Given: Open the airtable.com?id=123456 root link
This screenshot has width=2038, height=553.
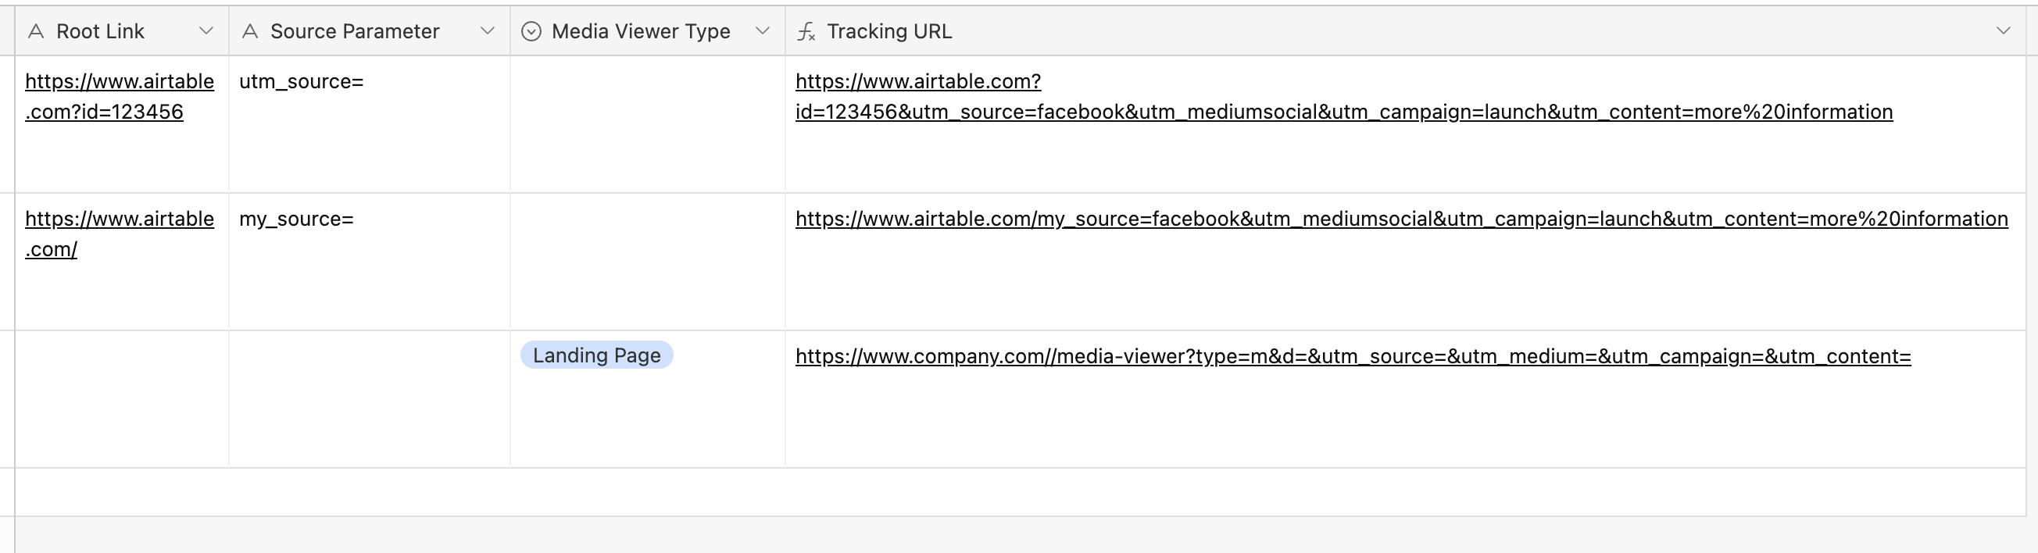Looking at the screenshot, I should point(120,97).
